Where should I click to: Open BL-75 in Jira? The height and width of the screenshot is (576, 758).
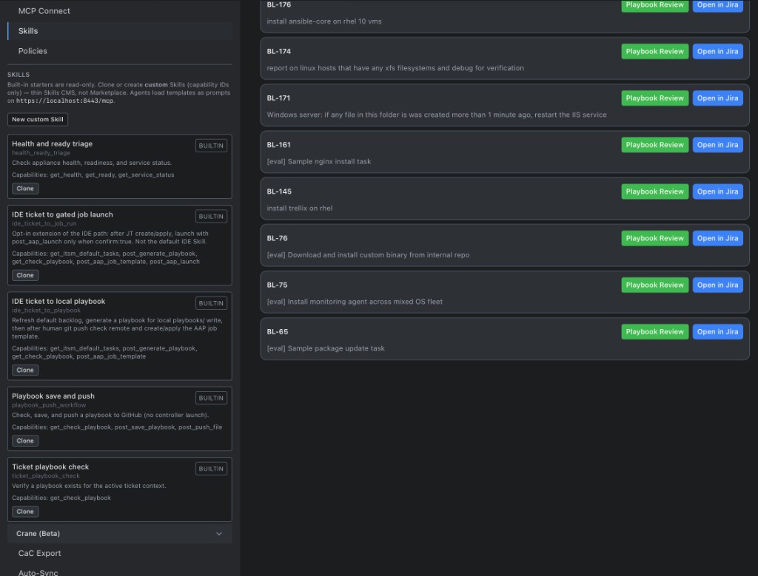pos(718,285)
